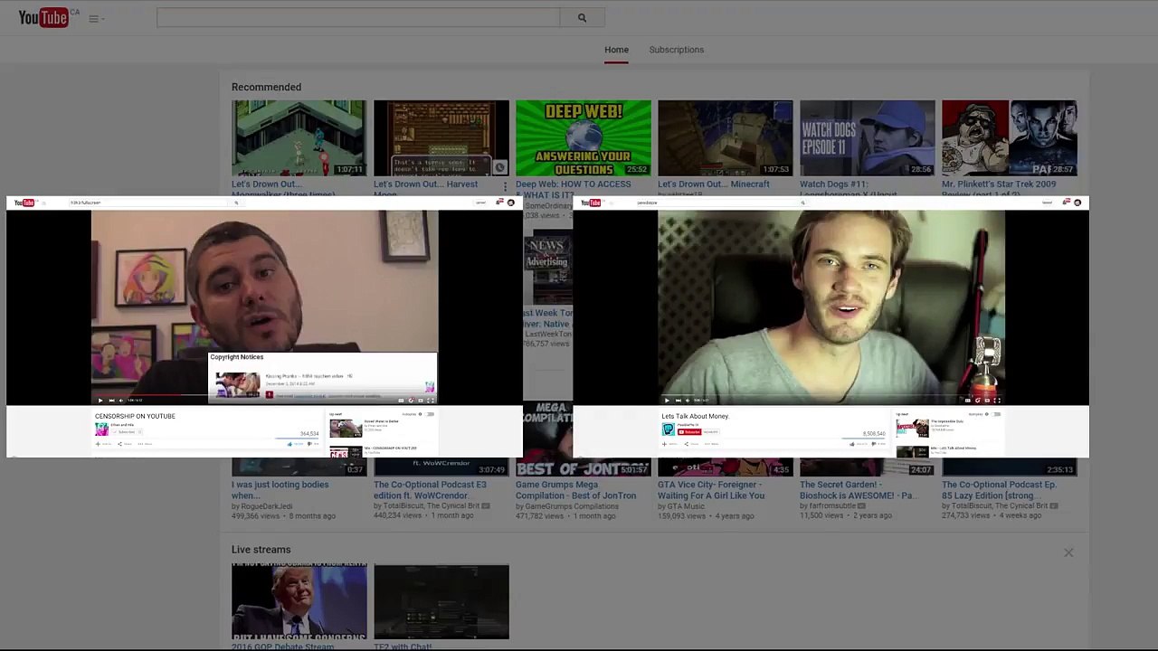This screenshot has height=651, width=1158.
Task: Click the h3h3 fullscreen search box
Action: 148,203
